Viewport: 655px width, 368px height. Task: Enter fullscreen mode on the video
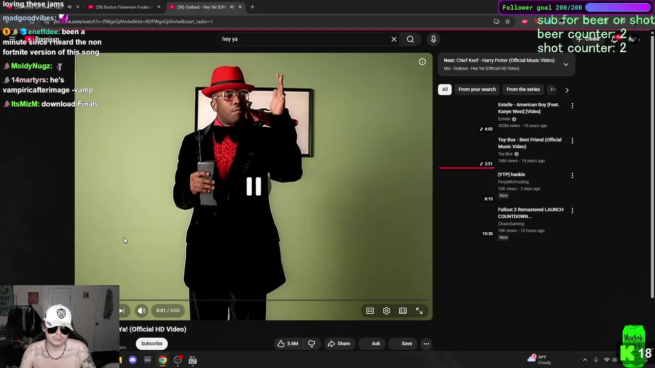point(419,311)
